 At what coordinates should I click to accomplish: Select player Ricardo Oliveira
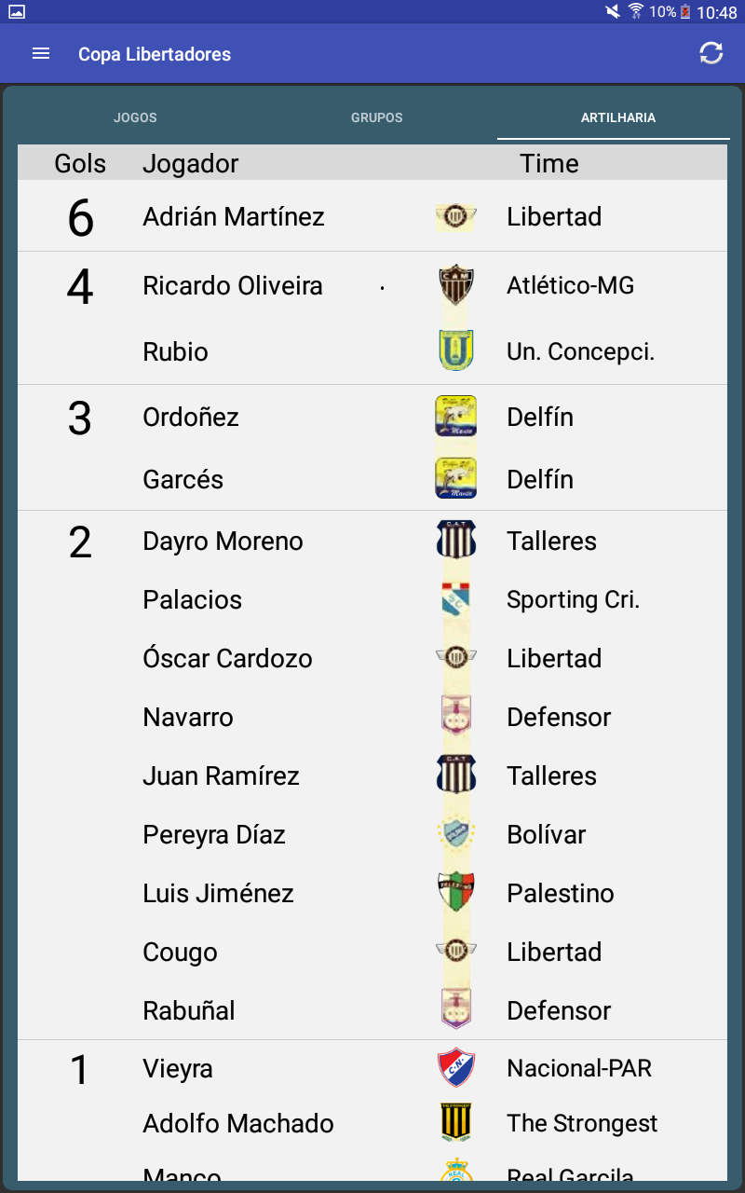coord(233,285)
